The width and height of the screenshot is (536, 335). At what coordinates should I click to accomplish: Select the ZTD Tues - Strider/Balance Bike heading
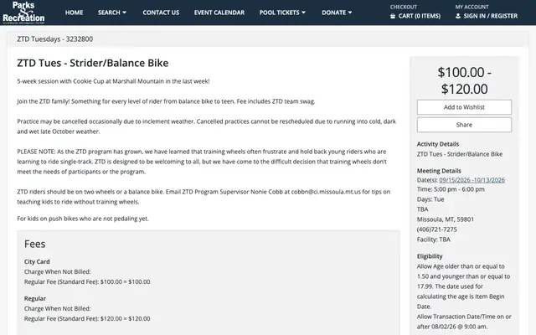click(93, 63)
